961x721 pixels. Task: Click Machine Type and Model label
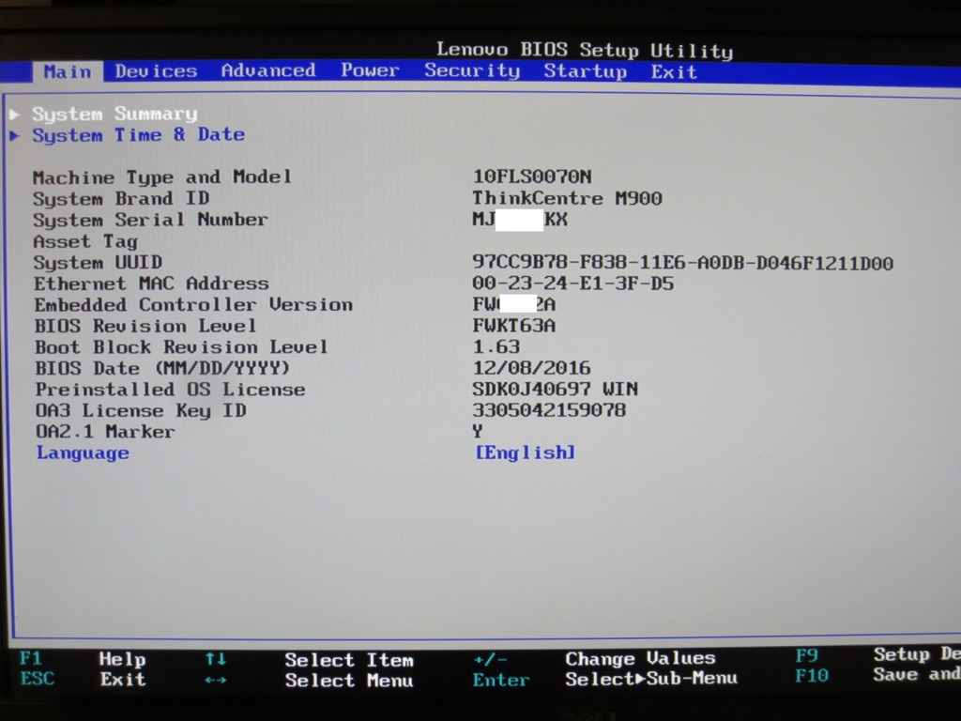pyautogui.click(x=161, y=177)
